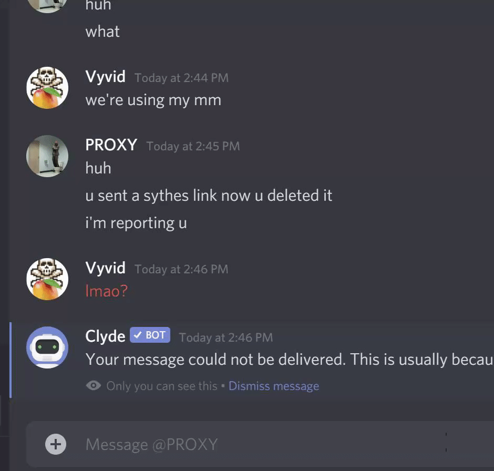The height and width of the screenshot is (471, 494).
Task: Click the PROXY username header
Action: 111,145
